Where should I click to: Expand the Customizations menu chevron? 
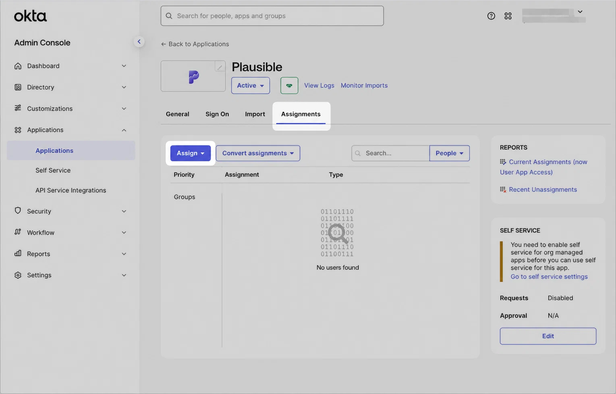[x=124, y=108]
